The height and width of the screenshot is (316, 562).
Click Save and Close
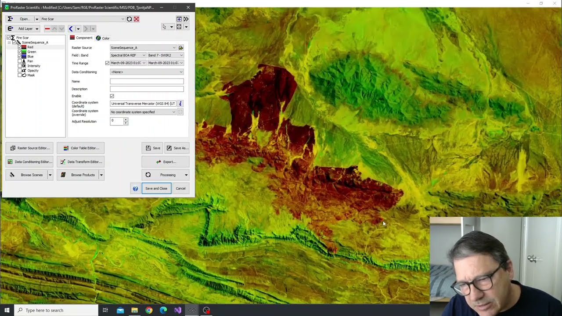coord(156,188)
